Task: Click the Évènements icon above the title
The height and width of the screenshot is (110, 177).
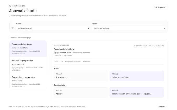Action: click(10, 6)
